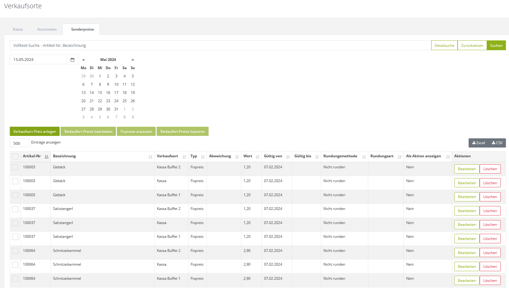Screen dimensions: 509x288
Task: Click the Detailsuche button
Action: pos(444,45)
